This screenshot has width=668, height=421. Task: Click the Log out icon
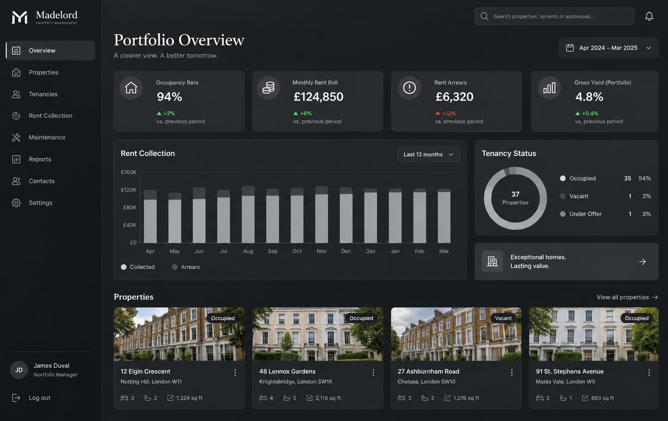[16, 398]
